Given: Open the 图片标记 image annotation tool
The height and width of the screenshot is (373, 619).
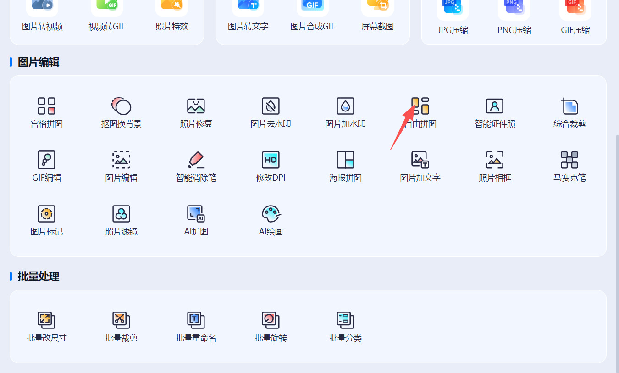Looking at the screenshot, I should (x=46, y=220).
